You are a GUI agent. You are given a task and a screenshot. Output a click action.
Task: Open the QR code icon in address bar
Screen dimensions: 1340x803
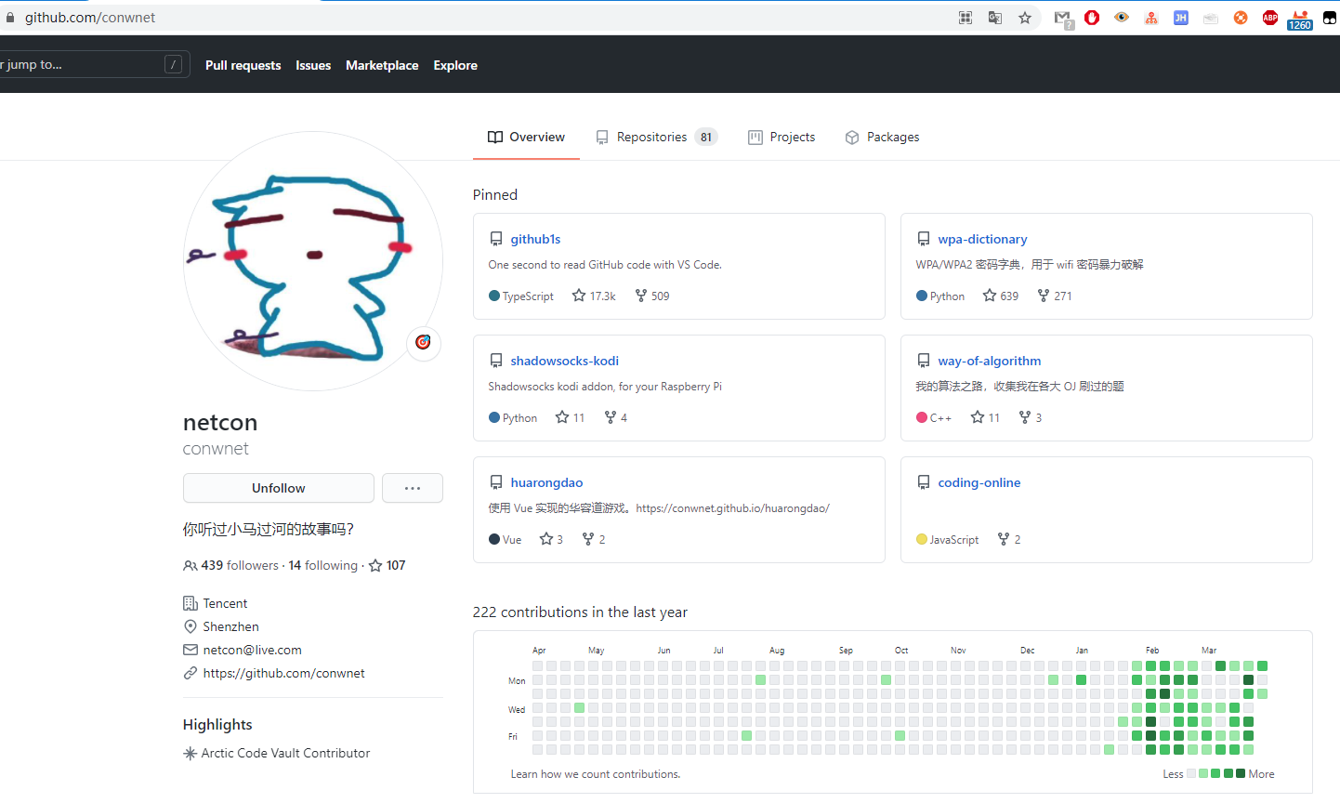pos(966,18)
